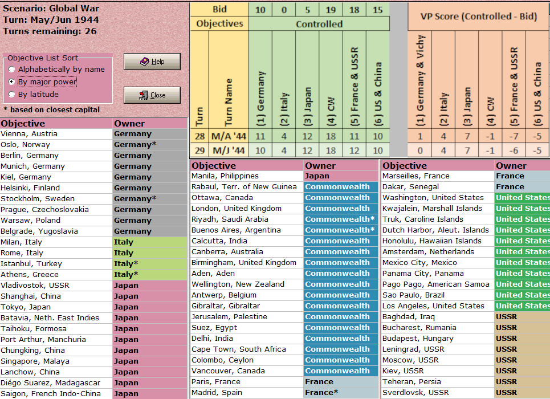Click the Germany bid value 10

[260, 10]
